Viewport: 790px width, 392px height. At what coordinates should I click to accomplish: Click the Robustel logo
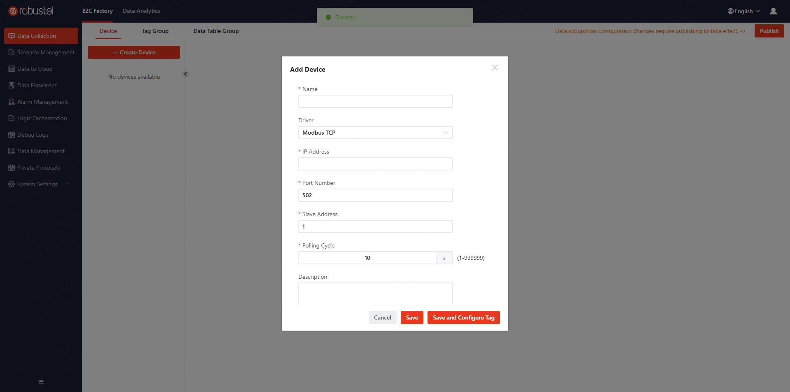(31, 11)
